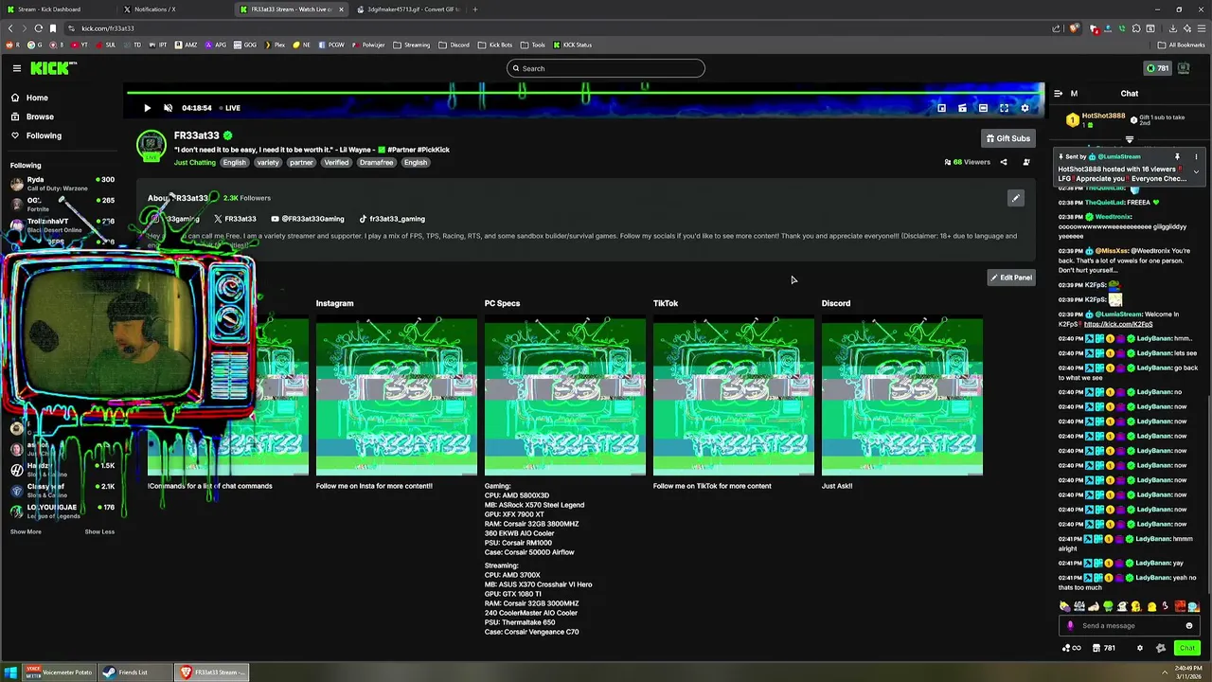Select the variety tag

(268, 162)
